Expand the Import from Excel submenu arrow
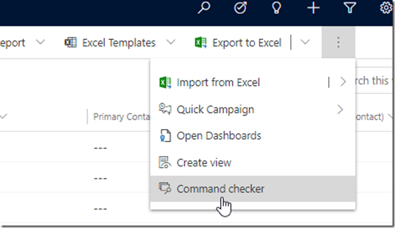 [x=343, y=82]
